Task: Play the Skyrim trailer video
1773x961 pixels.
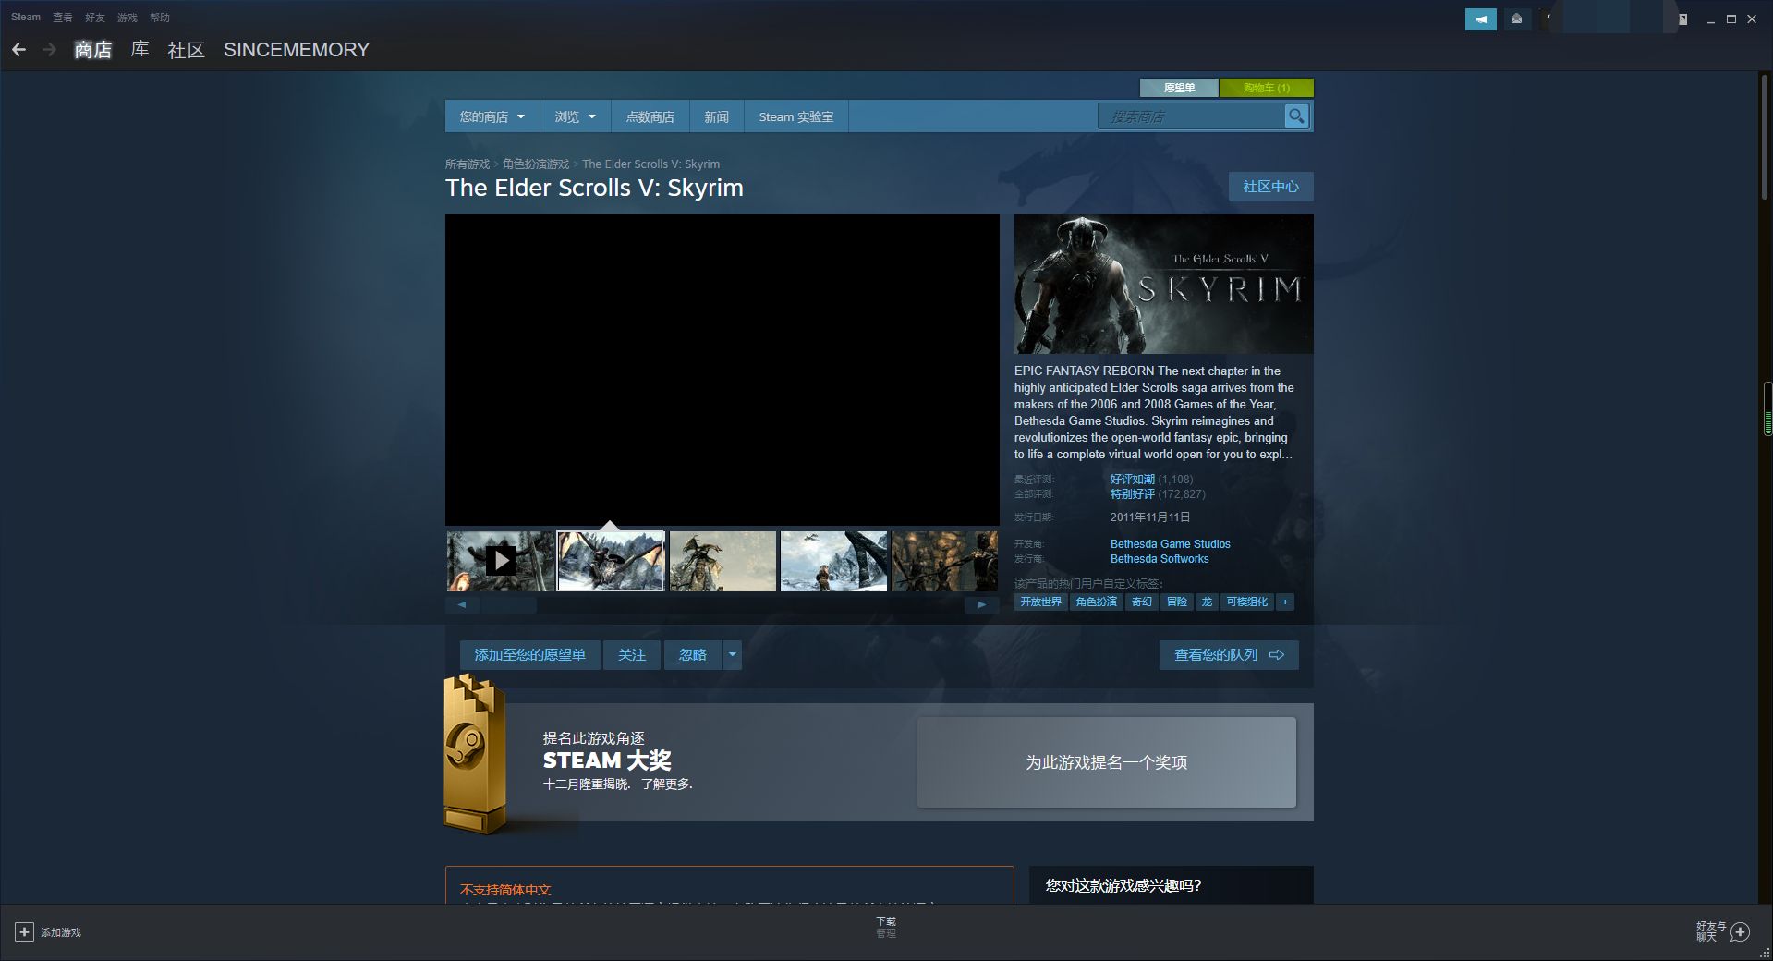Action: coord(502,560)
